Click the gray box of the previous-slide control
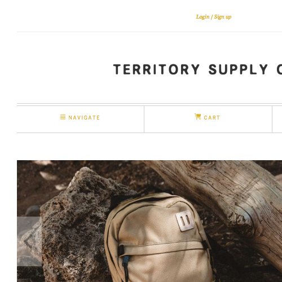 coord(29,241)
